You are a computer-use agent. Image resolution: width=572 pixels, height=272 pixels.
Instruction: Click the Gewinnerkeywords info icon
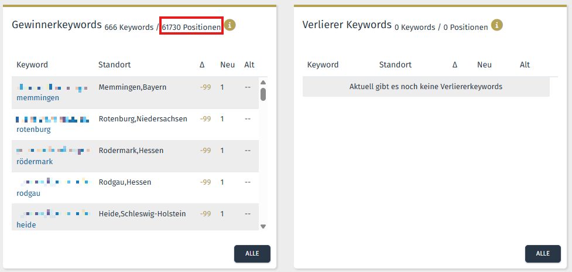[x=230, y=25]
